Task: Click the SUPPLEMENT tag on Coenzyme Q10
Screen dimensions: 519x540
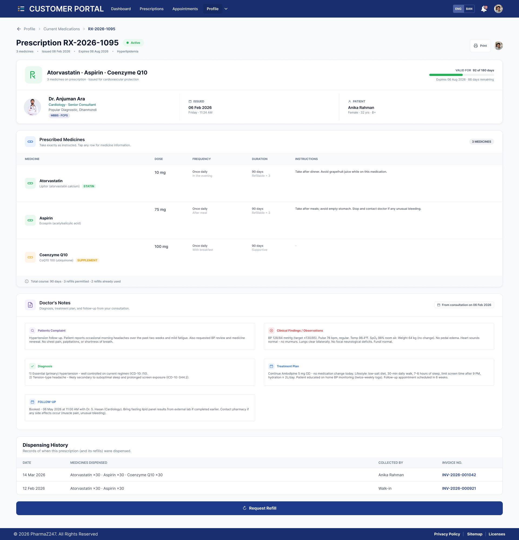Action: [87, 260]
